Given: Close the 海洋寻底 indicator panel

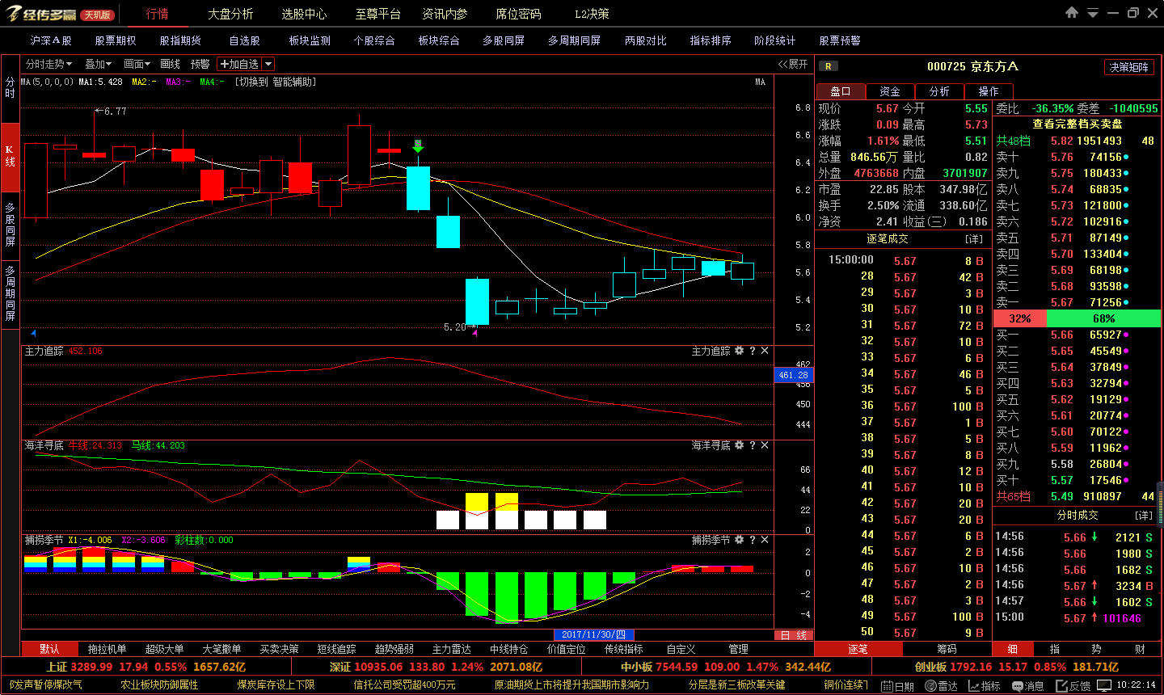Looking at the screenshot, I should point(765,445).
